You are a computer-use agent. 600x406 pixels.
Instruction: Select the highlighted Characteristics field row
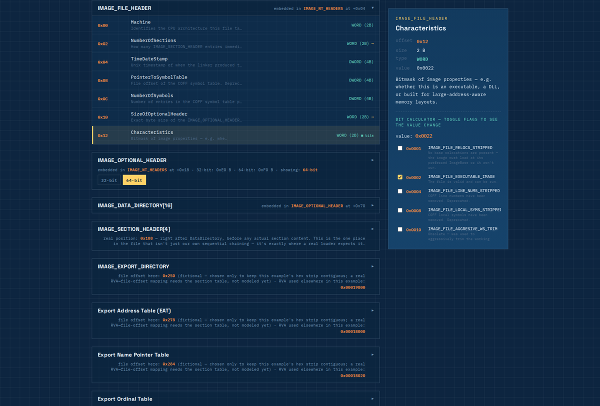click(236, 135)
